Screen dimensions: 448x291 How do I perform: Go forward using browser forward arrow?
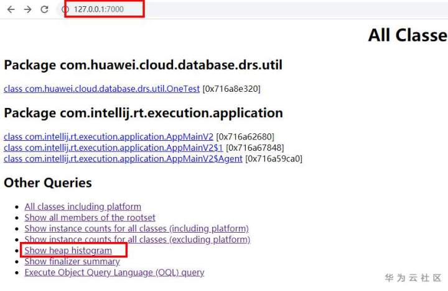(x=28, y=9)
